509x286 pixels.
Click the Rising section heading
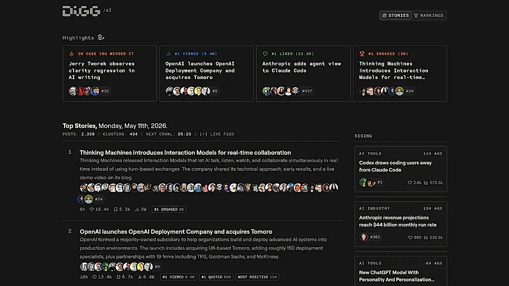click(x=363, y=136)
